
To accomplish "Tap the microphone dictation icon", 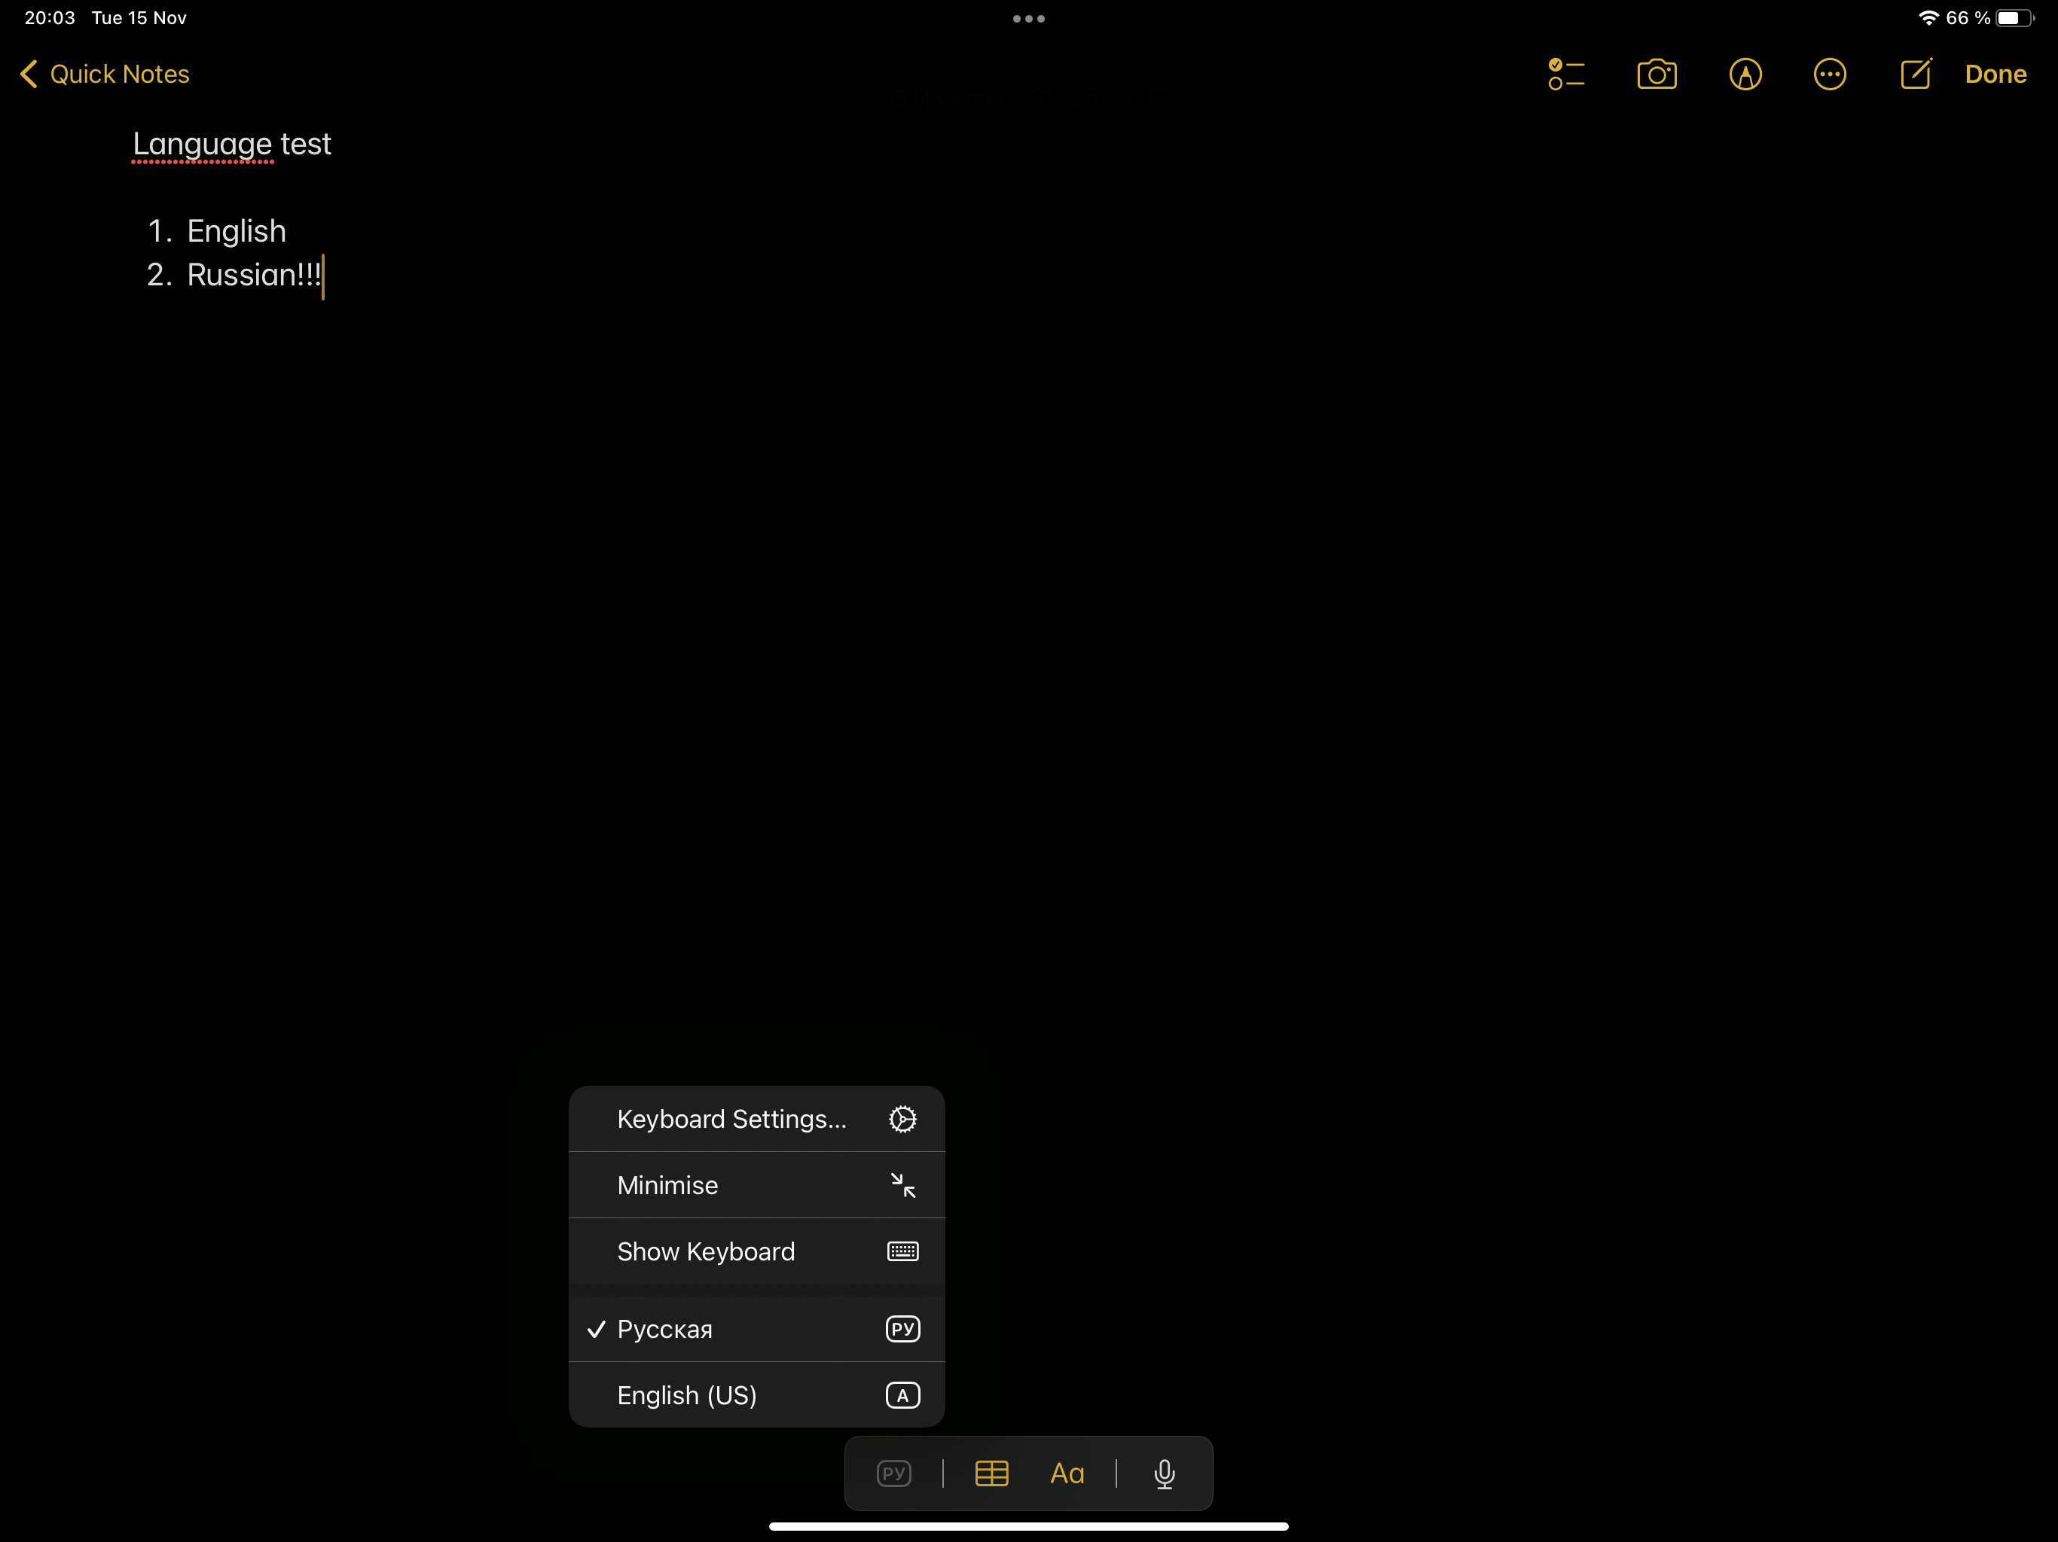I will (x=1165, y=1472).
